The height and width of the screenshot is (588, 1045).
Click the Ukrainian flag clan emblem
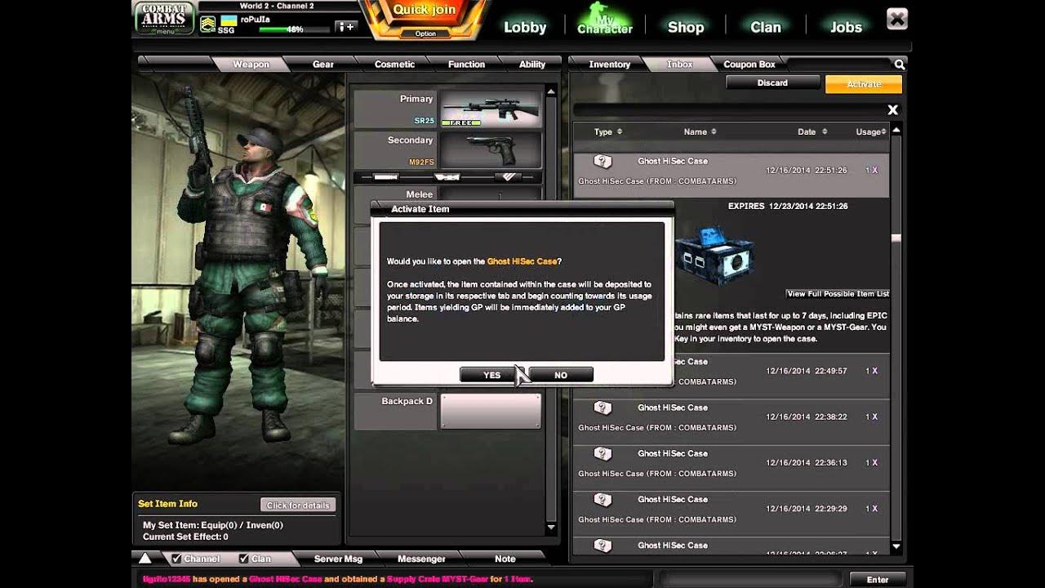(x=229, y=20)
